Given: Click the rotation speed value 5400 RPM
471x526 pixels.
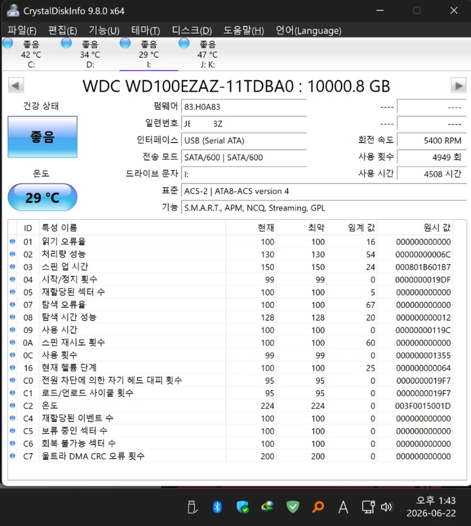Looking at the screenshot, I should tap(432, 140).
